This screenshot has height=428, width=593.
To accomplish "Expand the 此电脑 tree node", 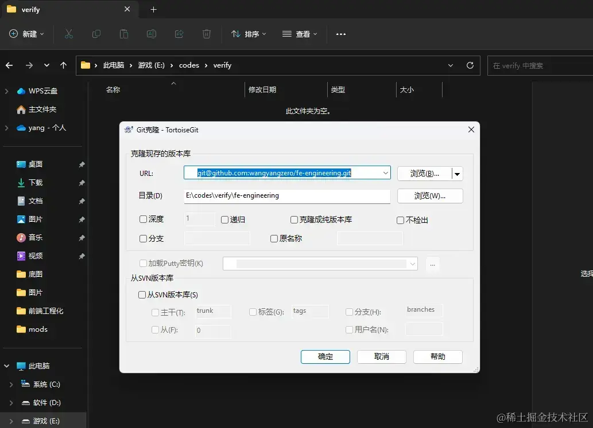I will pos(7,366).
